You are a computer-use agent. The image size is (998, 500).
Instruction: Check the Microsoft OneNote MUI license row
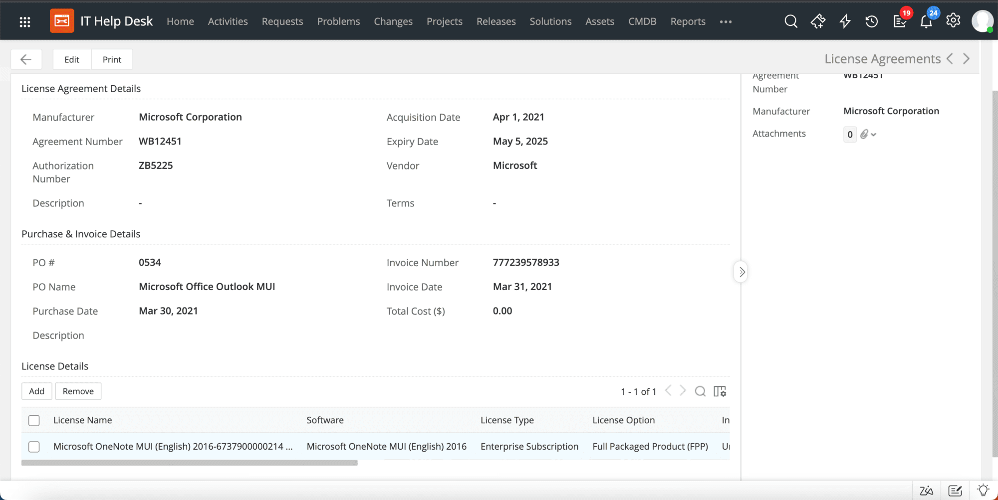click(33, 447)
